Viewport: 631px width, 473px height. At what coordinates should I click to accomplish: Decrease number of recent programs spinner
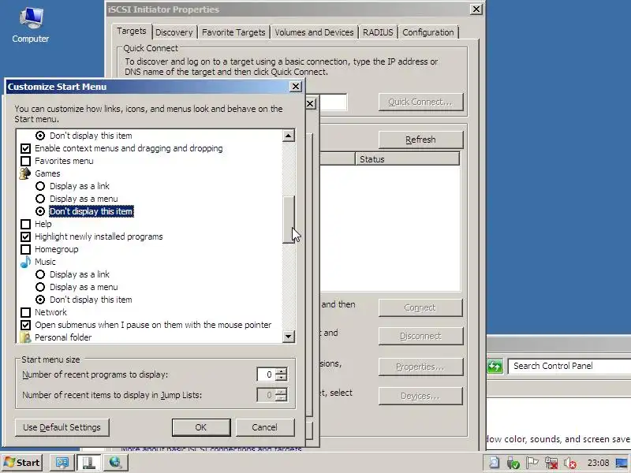pyautogui.click(x=282, y=378)
